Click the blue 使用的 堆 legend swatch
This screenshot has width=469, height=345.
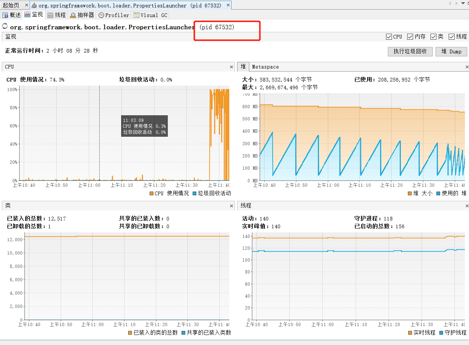pyautogui.click(x=438, y=193)
